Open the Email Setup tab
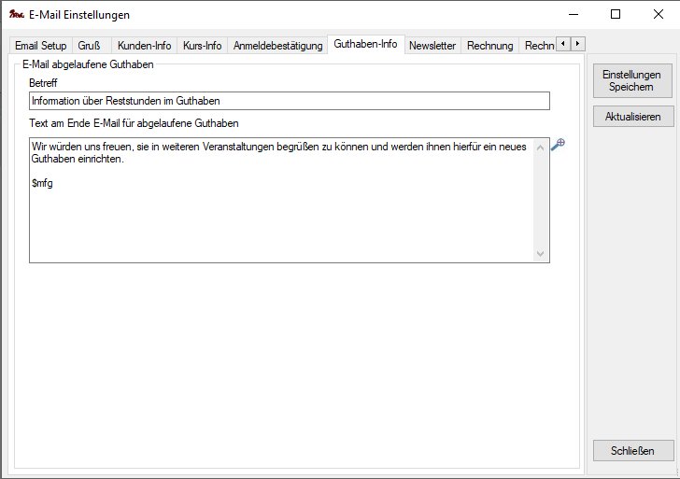The height and width of the screenshot is (479, 680). [40, 46]
